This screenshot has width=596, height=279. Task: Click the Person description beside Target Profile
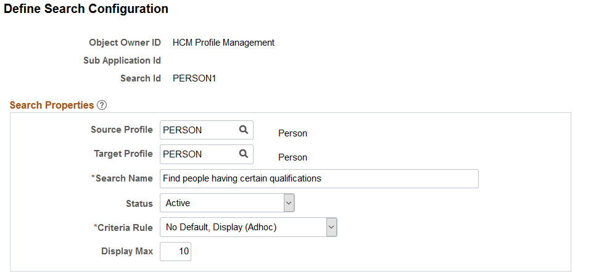[292, 157]
